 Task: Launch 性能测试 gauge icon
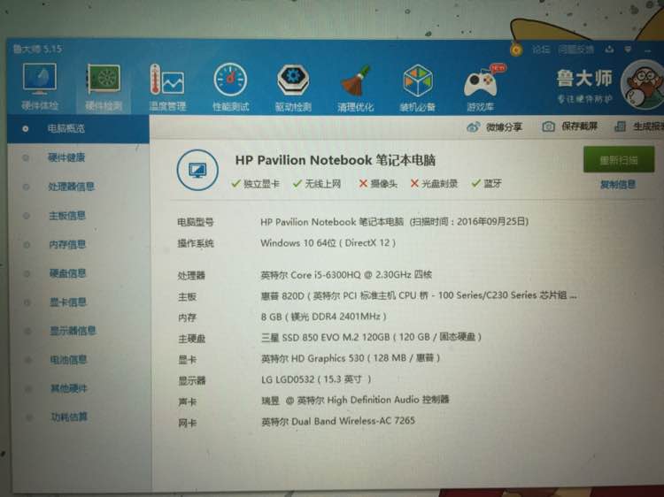tap(230, 79)
